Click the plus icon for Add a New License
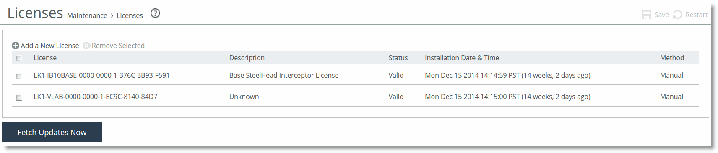 (x=16, y=46)
